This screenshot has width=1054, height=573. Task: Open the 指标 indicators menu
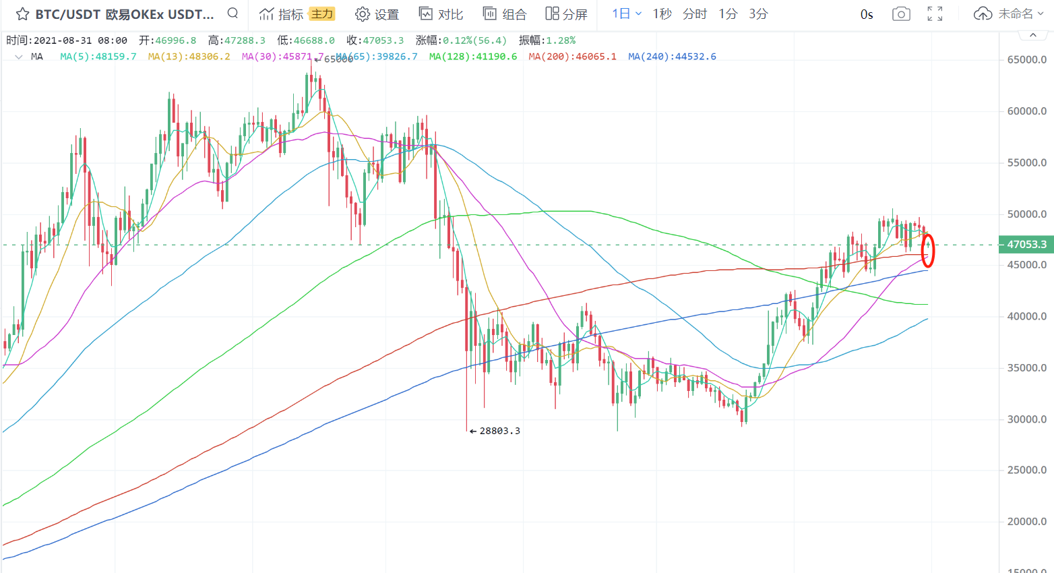tap(282, 14)
